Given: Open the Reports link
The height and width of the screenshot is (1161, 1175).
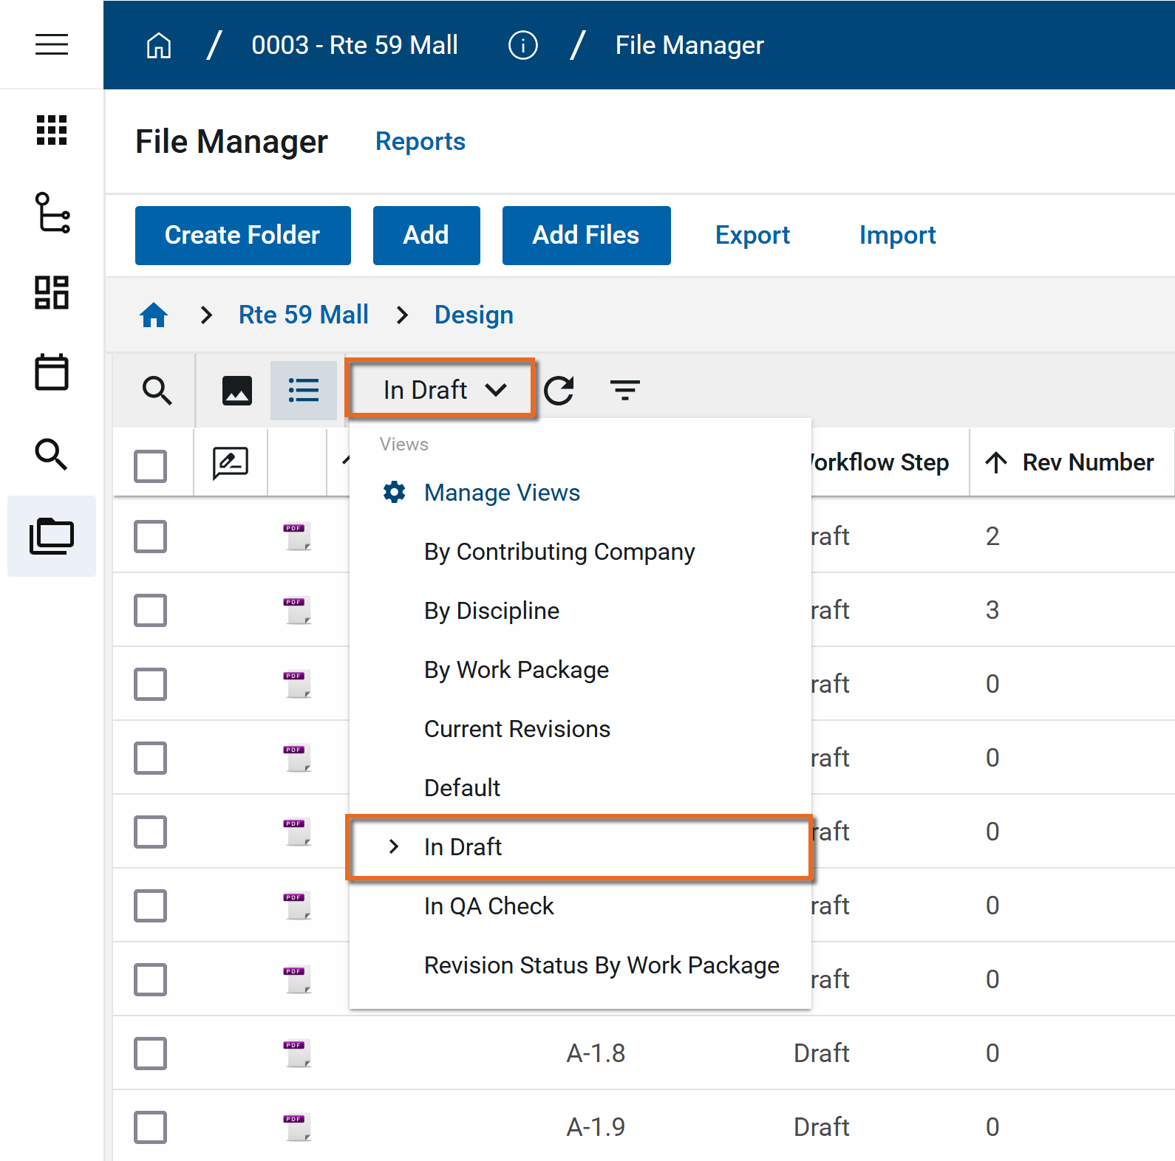Looking at the screenshot, I should click(420, 141).
